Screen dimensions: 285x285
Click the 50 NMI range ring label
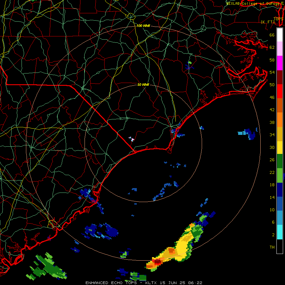(143, 85)
